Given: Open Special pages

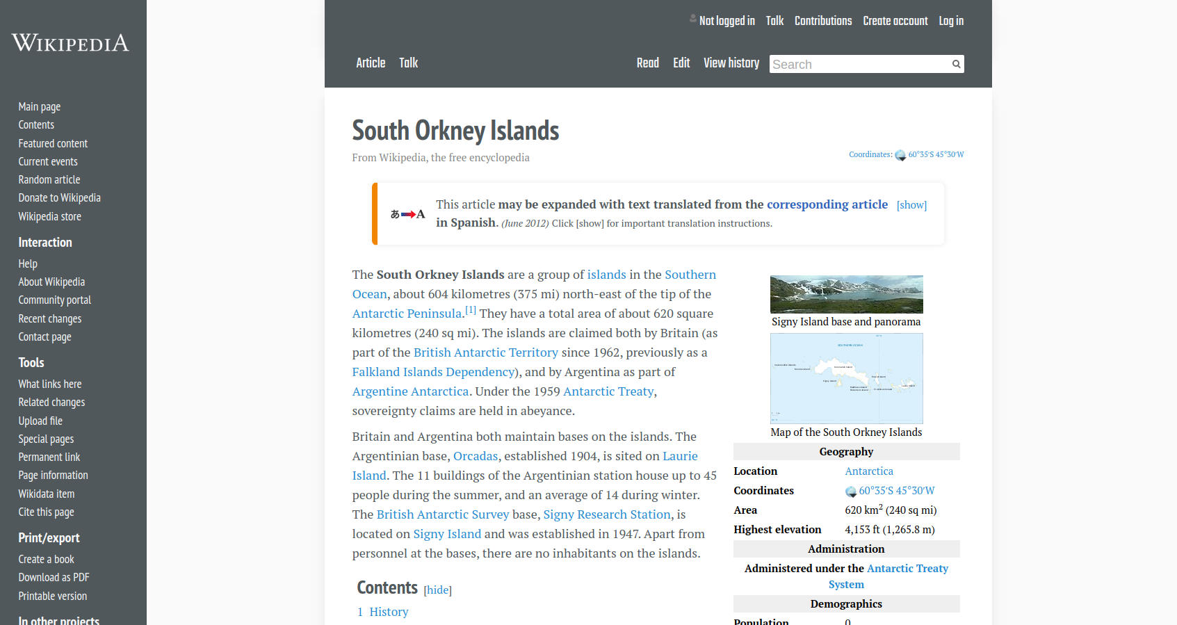Looking at the screenshot, I should (x=46, y=439).
